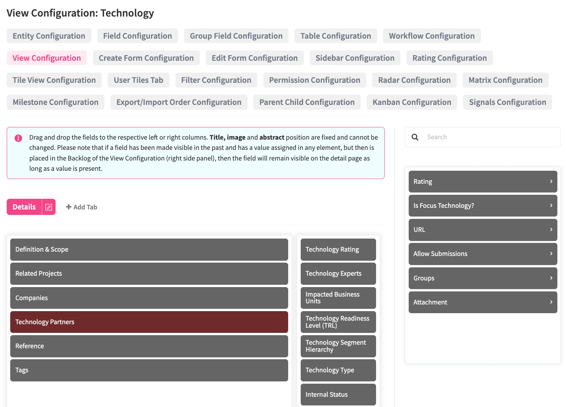Click the edit icon on Details tab
The width and height of the screenshot is (566, 407).
click(49, 207)
